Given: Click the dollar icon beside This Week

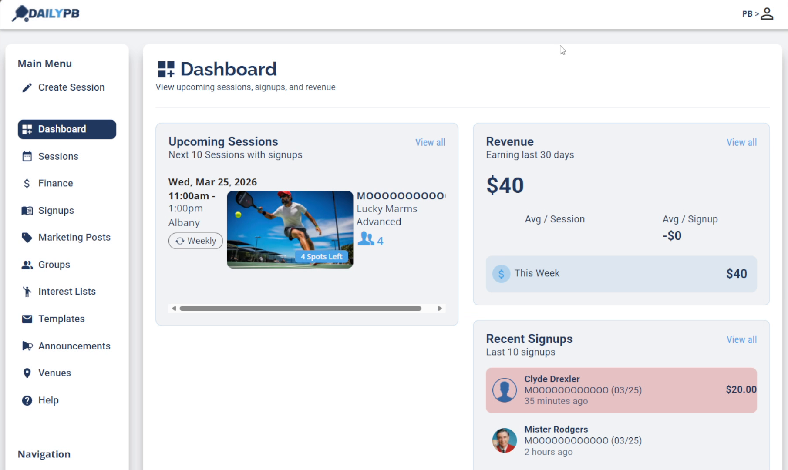Looking at the screenshot, I should [x=501, y=274].
